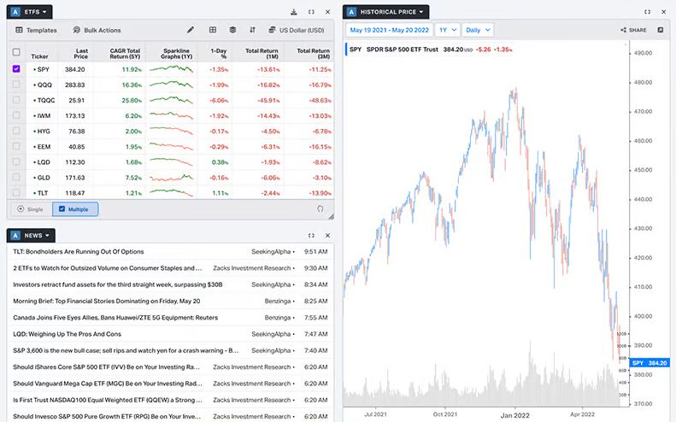Change currency from US Dollar (USD)
The height and width of the screenshot is (422, 676).
tap(297, 30)
